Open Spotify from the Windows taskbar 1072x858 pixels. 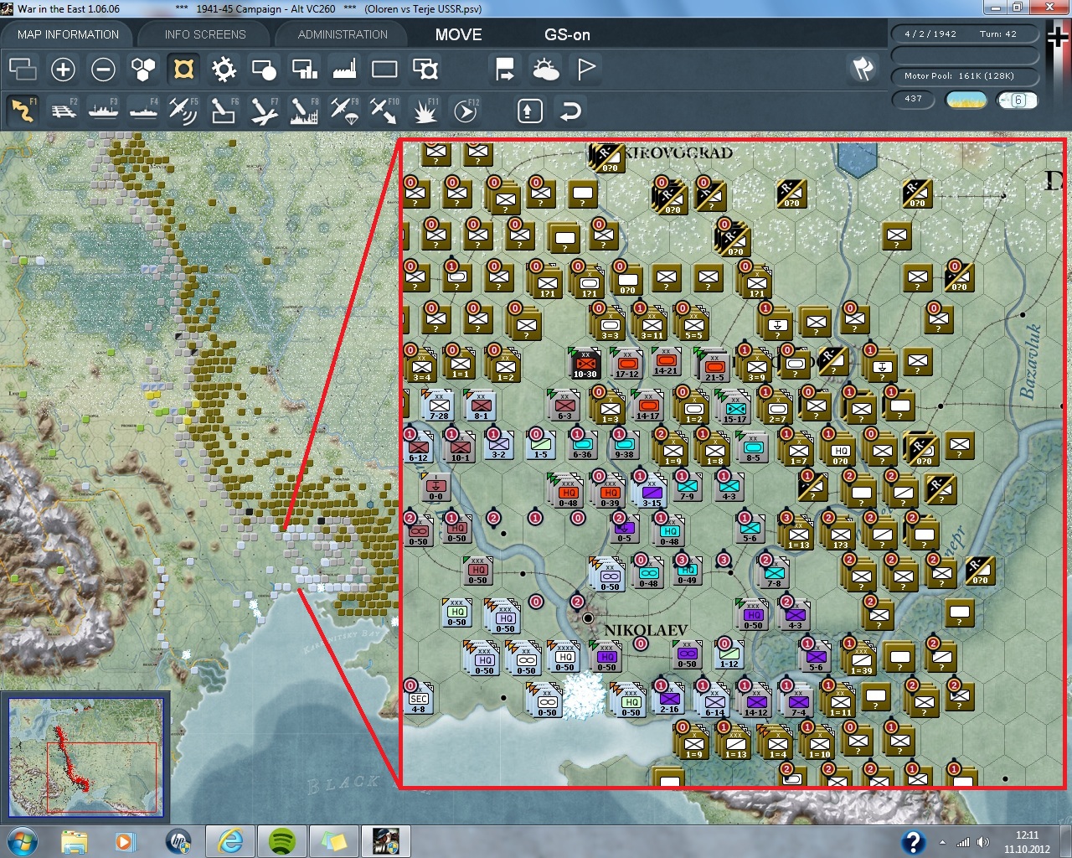tap(282, 840)
